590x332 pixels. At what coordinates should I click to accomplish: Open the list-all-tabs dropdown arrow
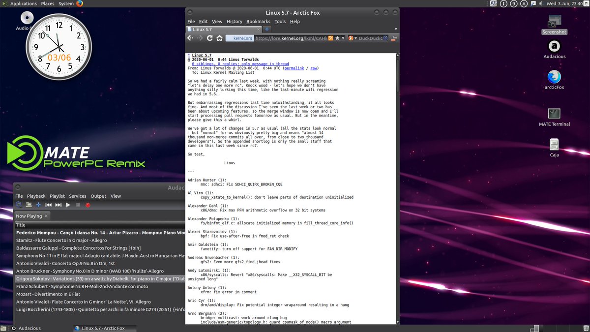coord(396,29)
